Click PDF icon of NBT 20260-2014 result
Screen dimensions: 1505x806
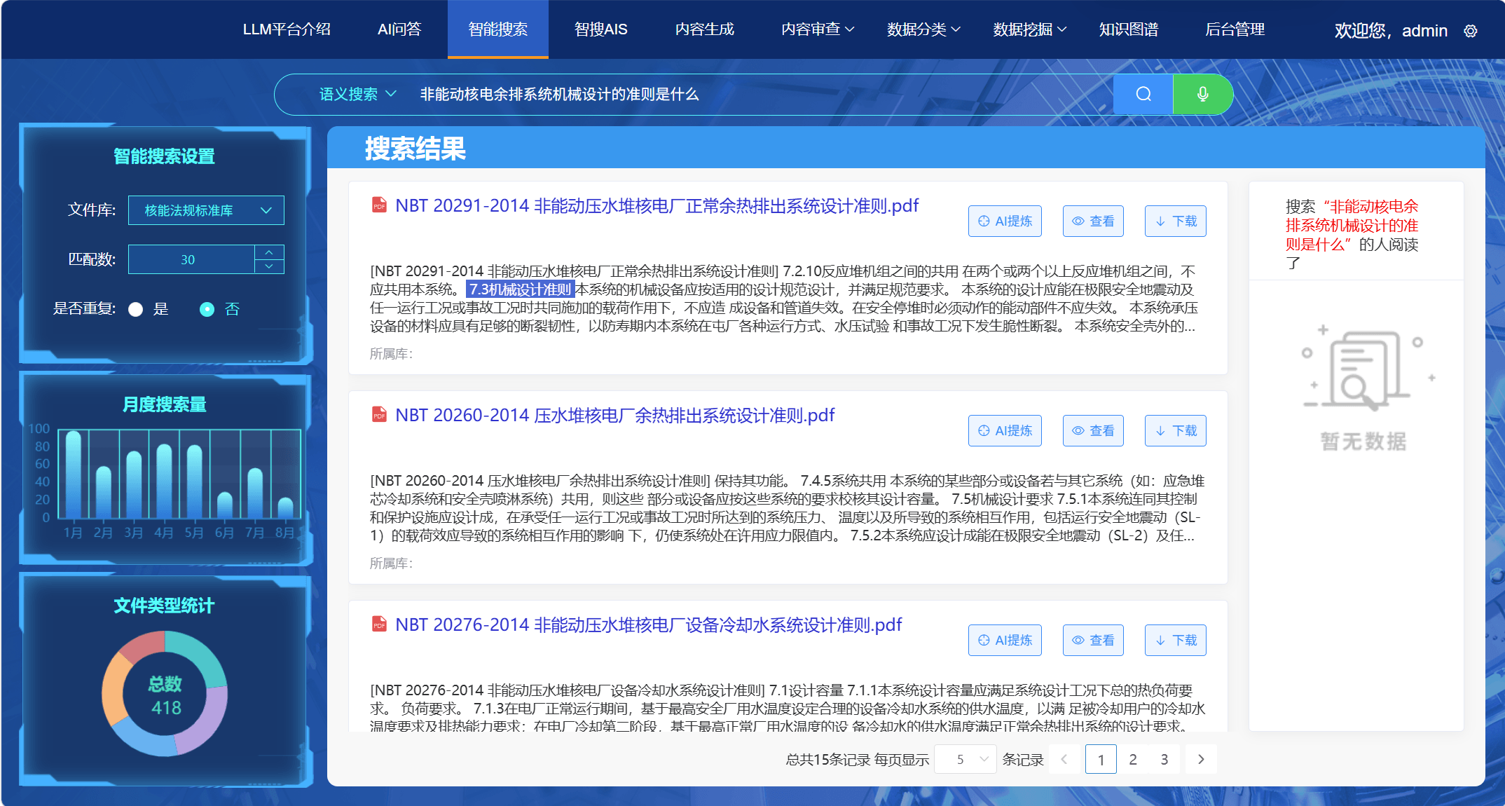click(379, 415)
